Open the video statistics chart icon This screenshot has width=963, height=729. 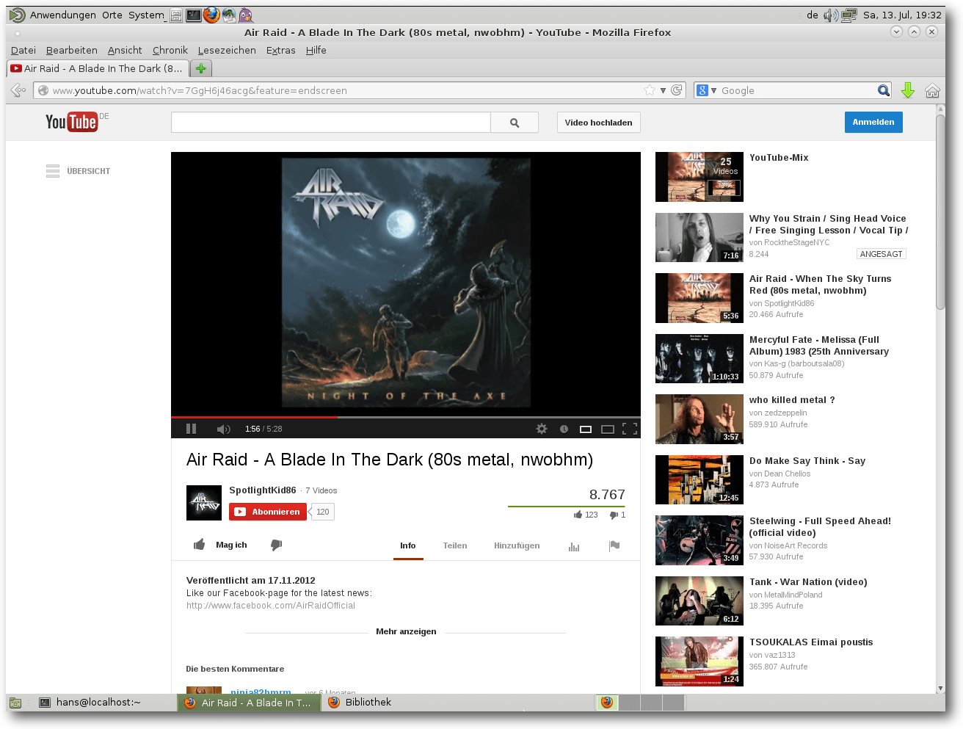pos(574,546)
